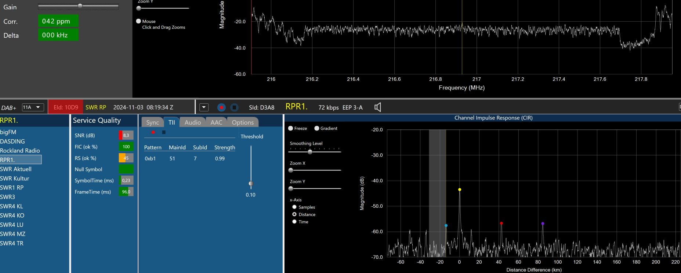This screenshot has height=273, width=681.
Task: Enable the Freeze option
Action: pyautogui.click(x=291, y=128)
